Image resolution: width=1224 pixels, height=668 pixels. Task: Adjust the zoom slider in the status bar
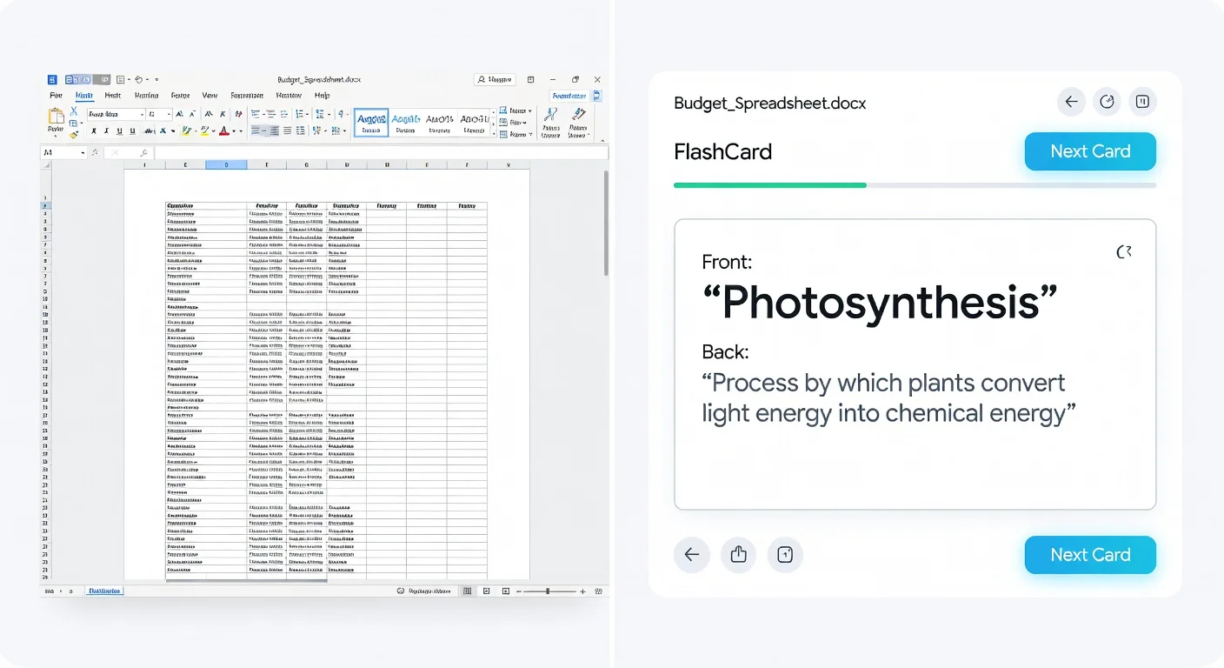point(549,591)
